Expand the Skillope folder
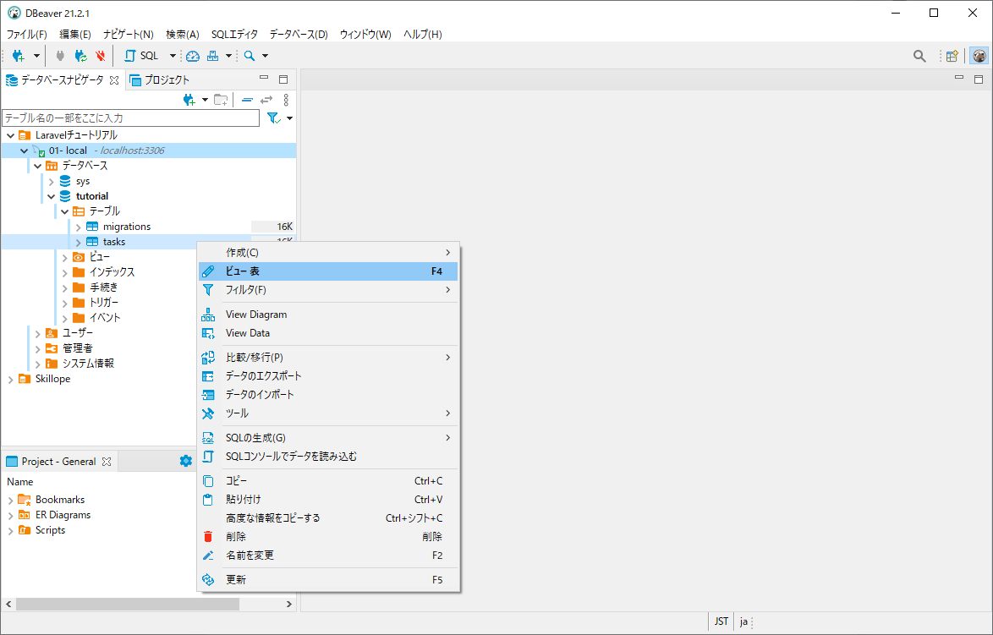This screenshot has width=993, height=635. point(11,379)
